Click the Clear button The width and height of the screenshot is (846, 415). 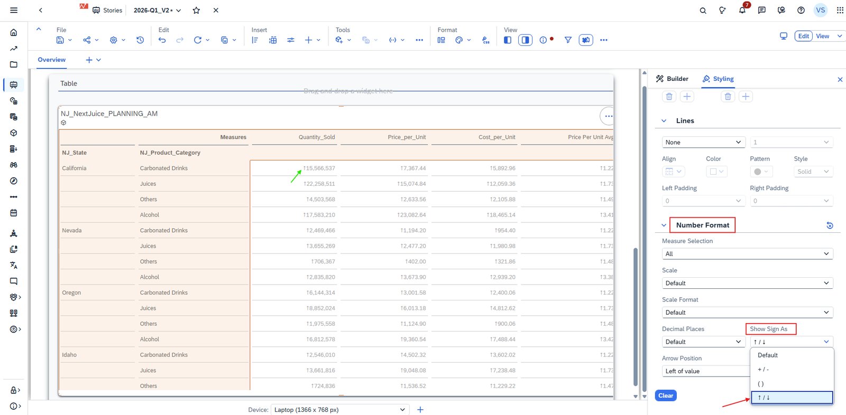click(666, 395)
